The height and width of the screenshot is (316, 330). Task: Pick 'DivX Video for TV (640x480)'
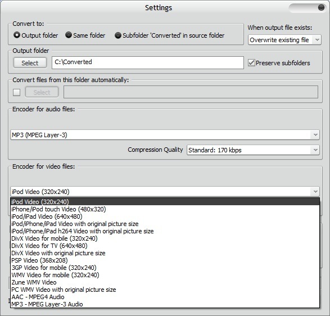[165, 246]
